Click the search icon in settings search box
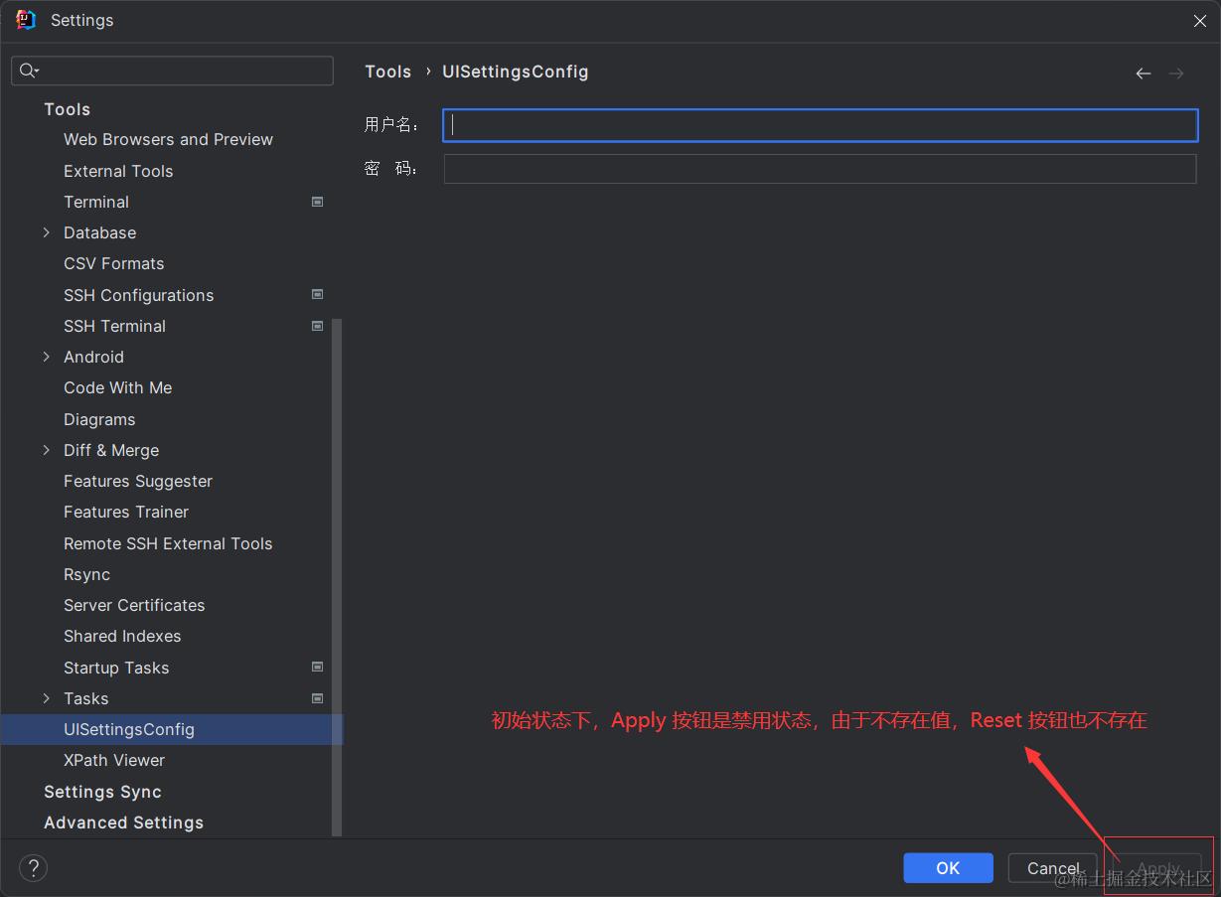The width and height of the screenshot is (1221, 897). [x=29, y=71]
